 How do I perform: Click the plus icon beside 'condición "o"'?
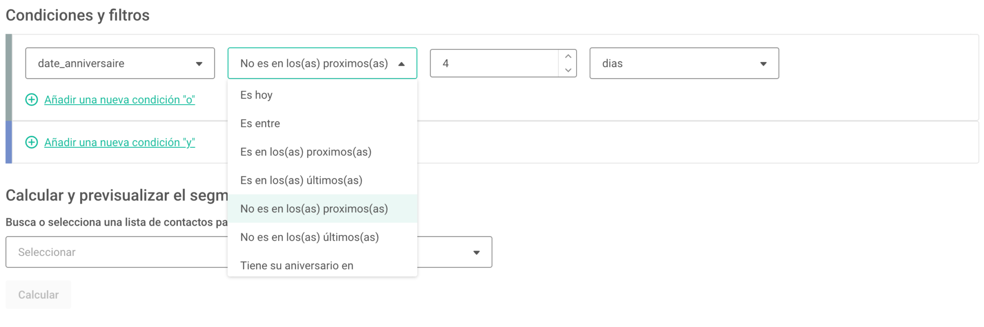click(32, 100)
